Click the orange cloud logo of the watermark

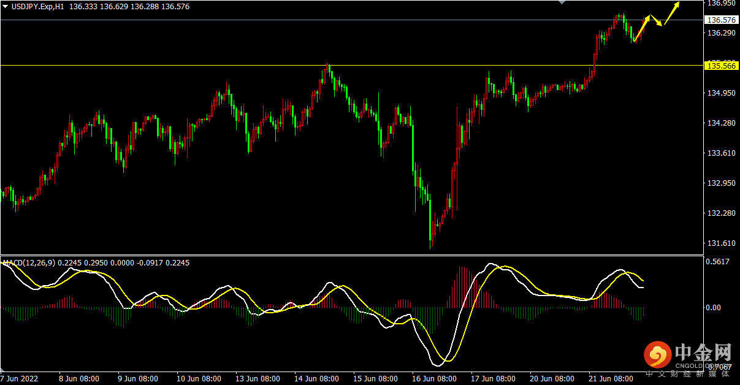658,354
